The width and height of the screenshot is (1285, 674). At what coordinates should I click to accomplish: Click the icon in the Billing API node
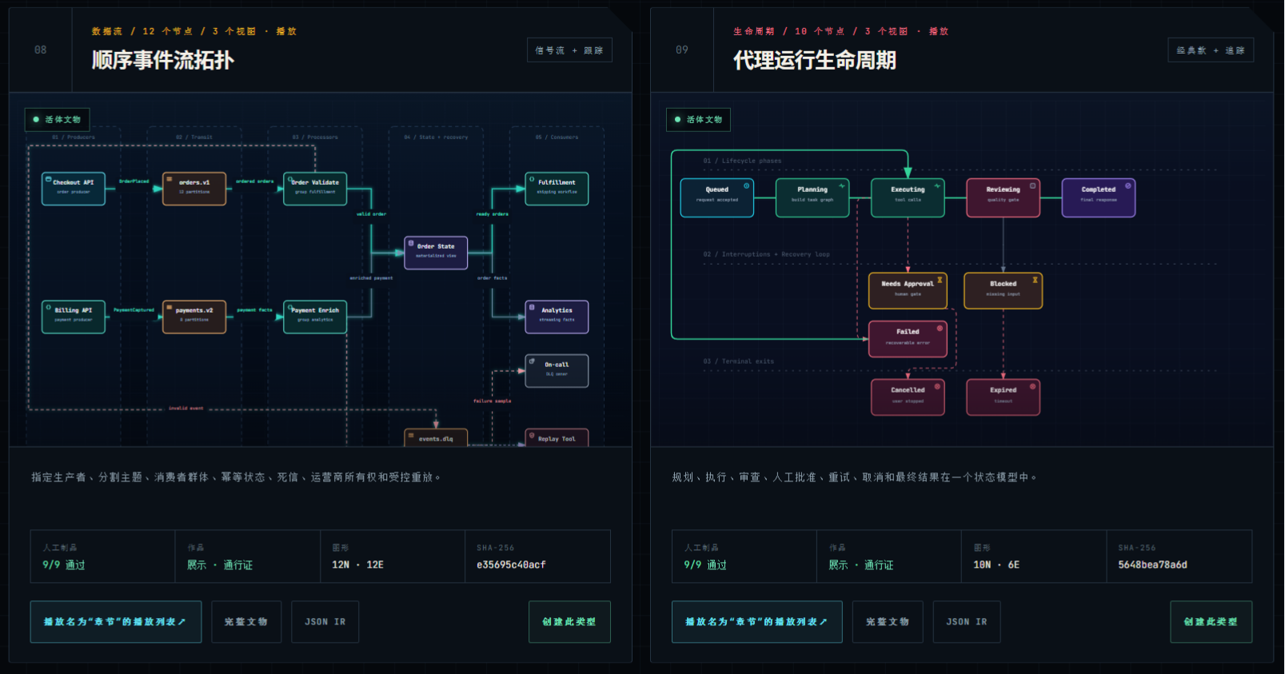tap(48, 307)
